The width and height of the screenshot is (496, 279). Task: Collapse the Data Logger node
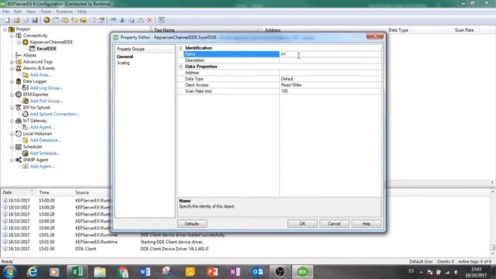pyautogui.click(x=12, y=81)
